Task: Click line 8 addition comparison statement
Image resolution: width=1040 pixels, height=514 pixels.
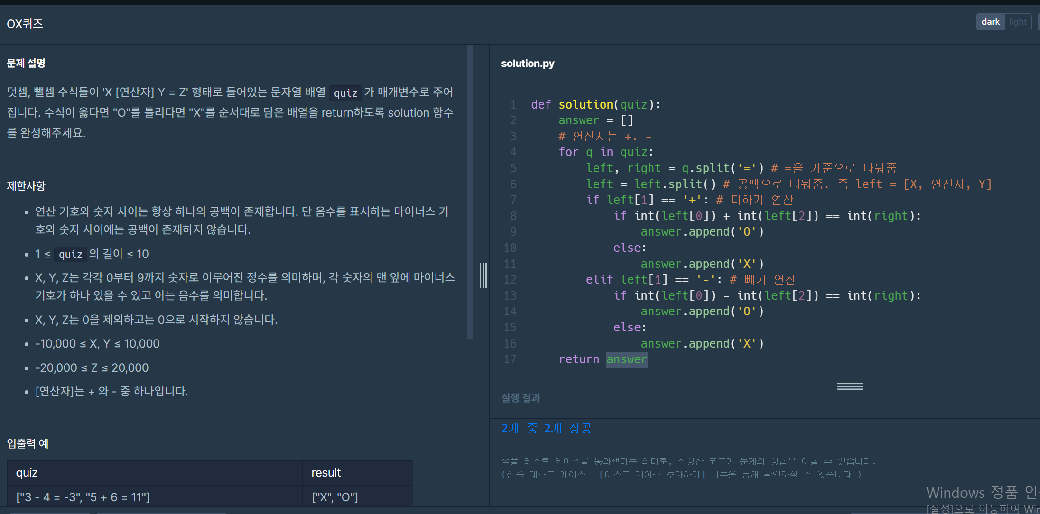Action: pyautogui.click(x=767, y=216)
